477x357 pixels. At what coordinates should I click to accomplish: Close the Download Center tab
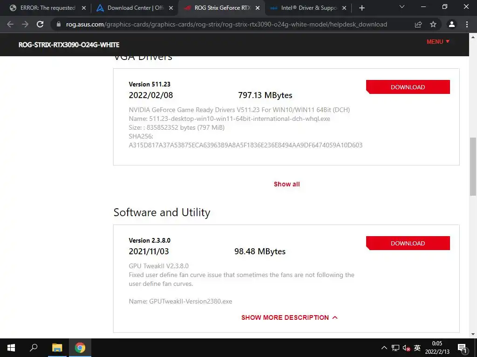[x=171, y=8]
